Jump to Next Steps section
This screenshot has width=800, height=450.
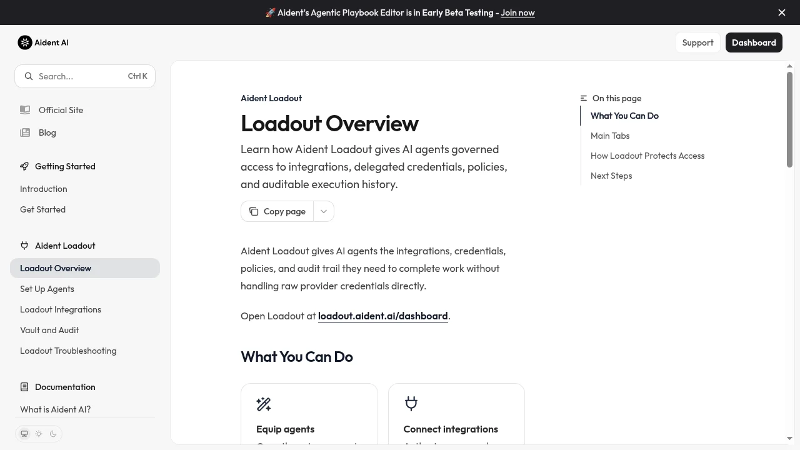(x=611, y=176)
